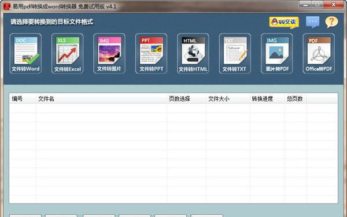Click the 总页数 column header
This screenshot has height=217, width=347.
(296, 98)
